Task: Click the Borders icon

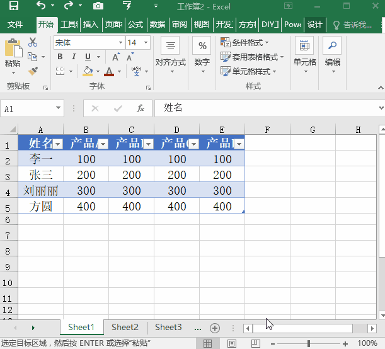Action: (x=60, y=71)
